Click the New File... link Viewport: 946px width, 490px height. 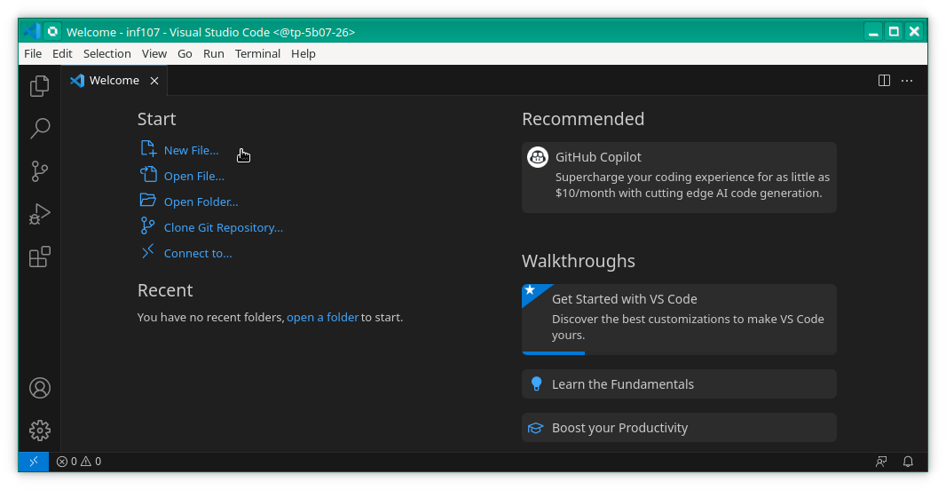pyautogui.click(x=192, y=150)
